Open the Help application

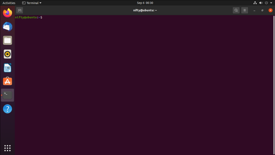8,109
